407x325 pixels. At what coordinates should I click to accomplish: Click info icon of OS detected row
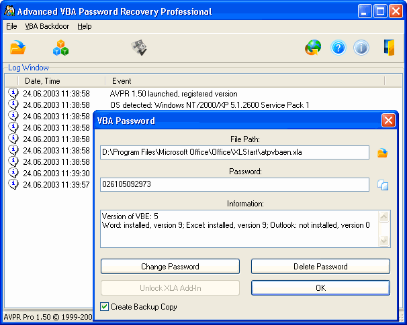point(13,105)
